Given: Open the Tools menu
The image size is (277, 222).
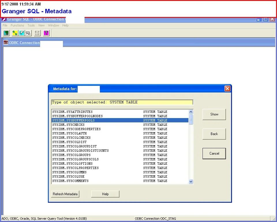Looking at the screenshot, I should pos(31,25).
